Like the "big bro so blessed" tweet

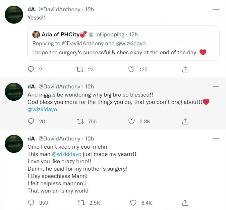pos(131,121)
